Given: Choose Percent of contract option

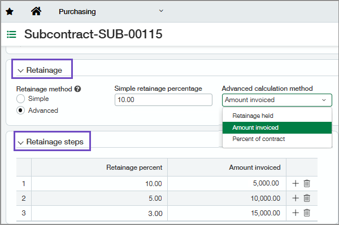Looking at the screenshot, I should [277, 139].
